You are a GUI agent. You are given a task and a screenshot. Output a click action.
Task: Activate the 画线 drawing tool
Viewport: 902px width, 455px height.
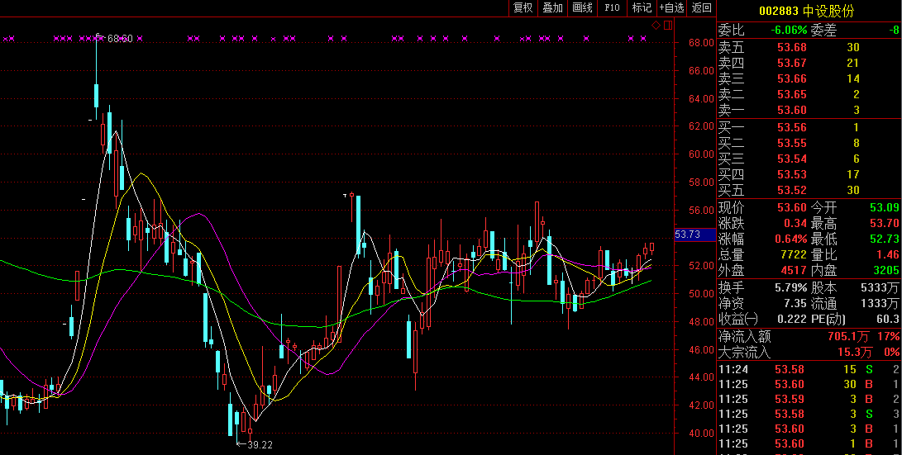(582, 8)
